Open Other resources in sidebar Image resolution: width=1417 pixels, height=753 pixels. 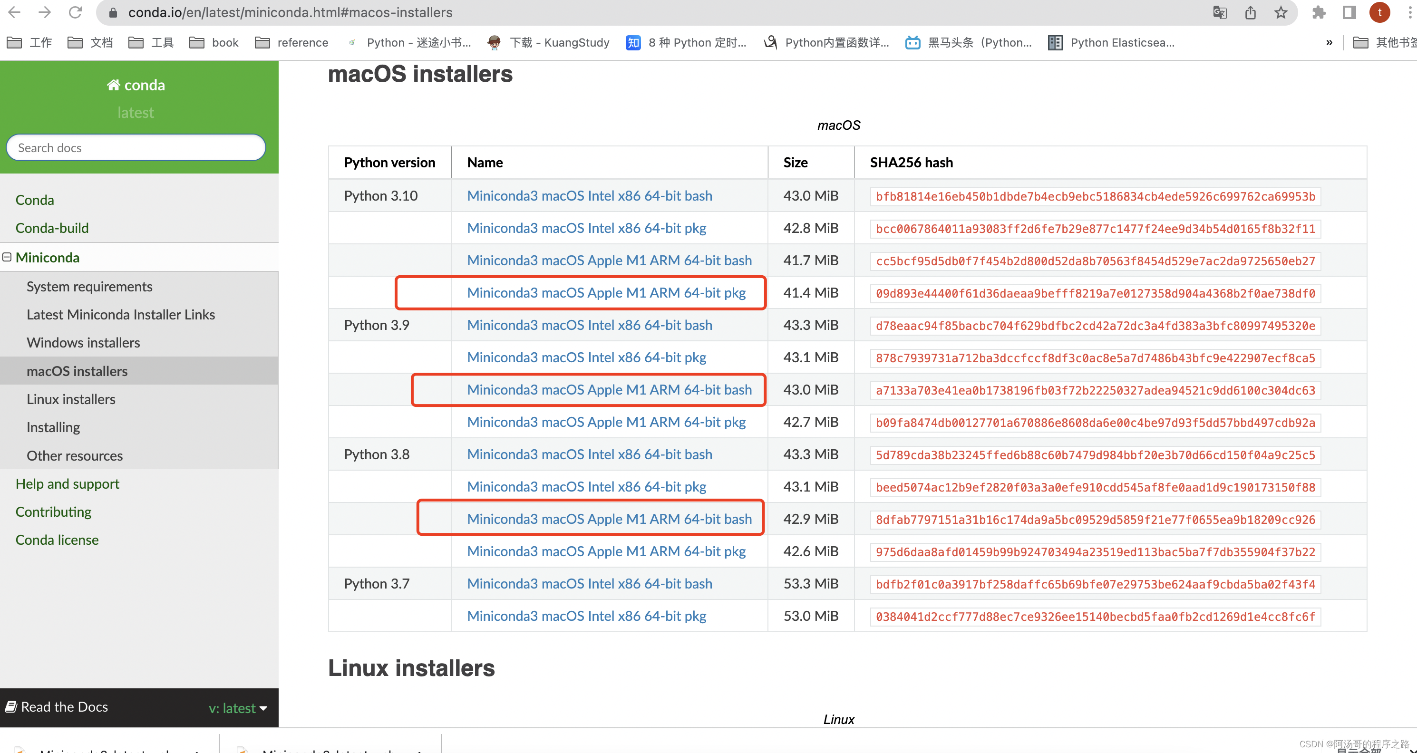pyautogui.click(x=75, y=455)
